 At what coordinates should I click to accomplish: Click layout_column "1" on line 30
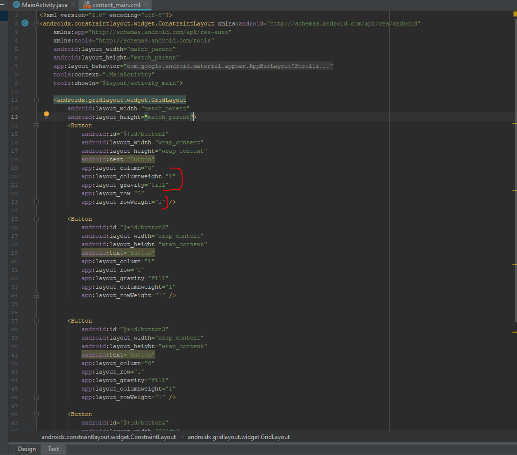tap(118, 261)
